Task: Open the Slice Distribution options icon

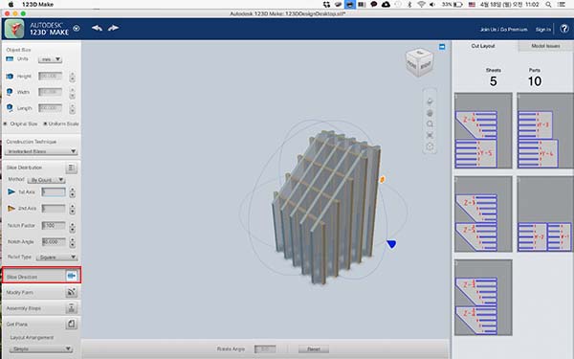Action: 71,168
